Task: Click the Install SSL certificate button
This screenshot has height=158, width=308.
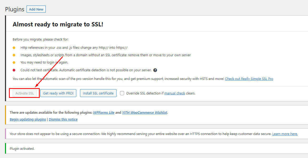Action: (98, 93)
